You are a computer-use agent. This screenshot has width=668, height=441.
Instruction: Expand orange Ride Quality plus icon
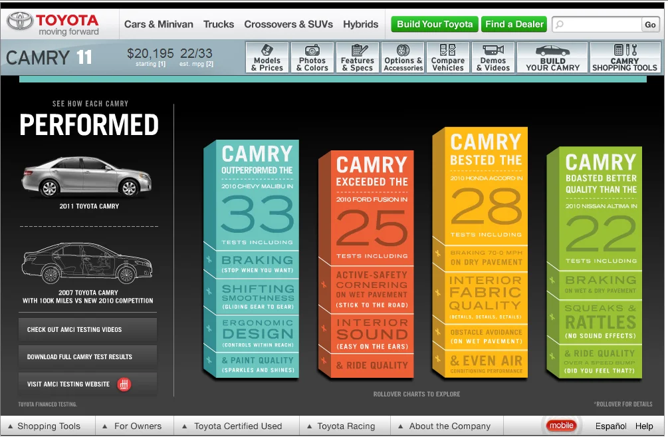pos(324,361)
